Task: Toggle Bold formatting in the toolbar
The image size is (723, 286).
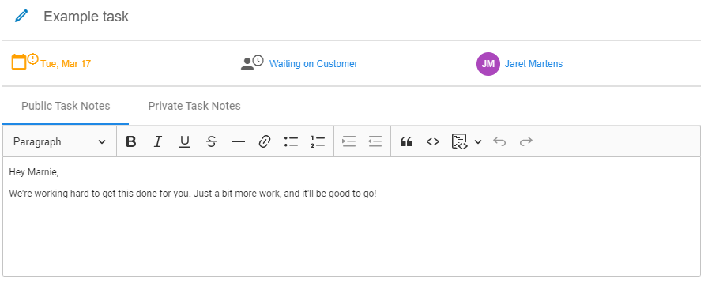Action: [x=131, y=141]
